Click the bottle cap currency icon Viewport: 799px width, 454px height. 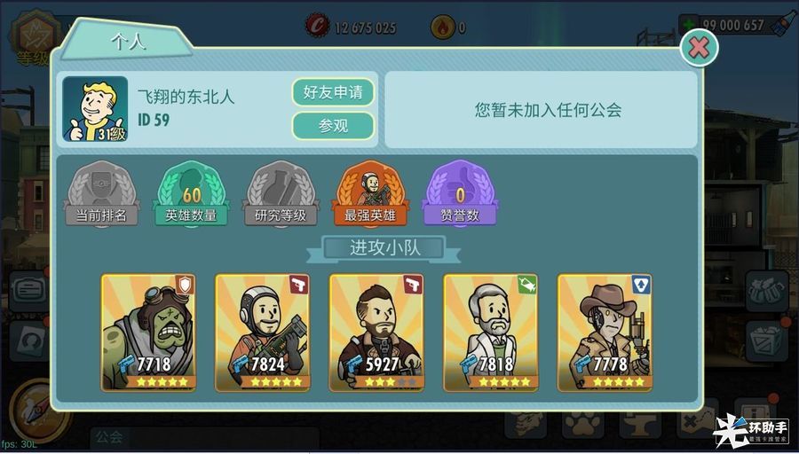click(318, 26)
